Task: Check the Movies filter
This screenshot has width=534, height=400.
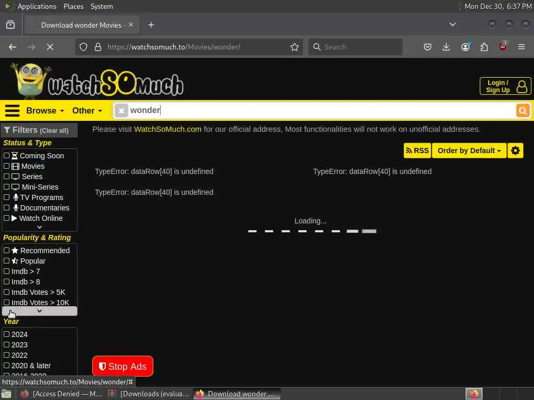Action: [6, 166]
